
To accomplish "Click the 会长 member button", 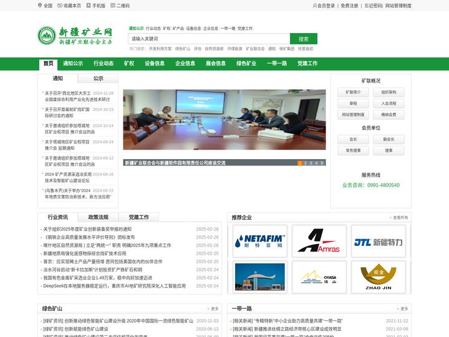I will pos(353,139).
